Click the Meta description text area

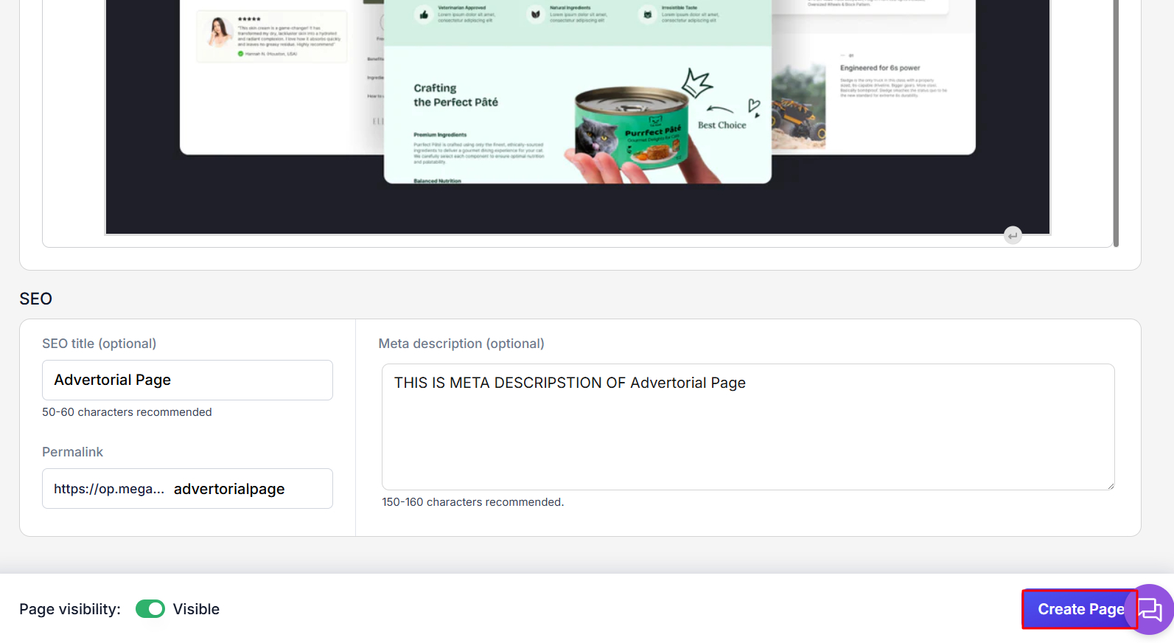(748, 427)
